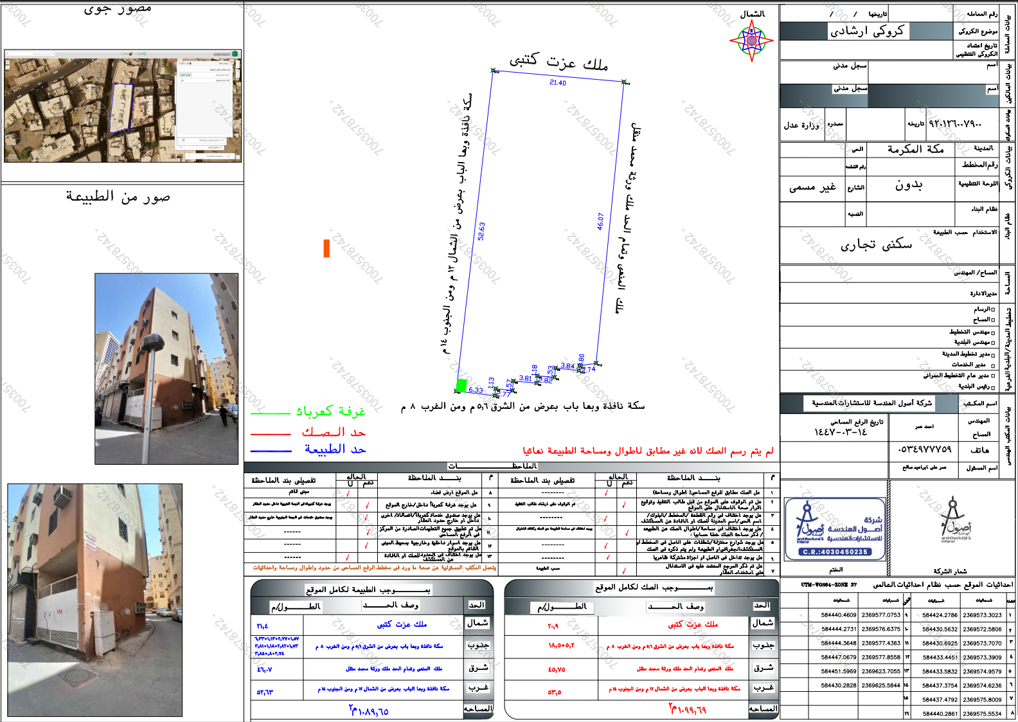Click the north neighbor label ملك عزت كتبي on the drawing

click(558, 62)
